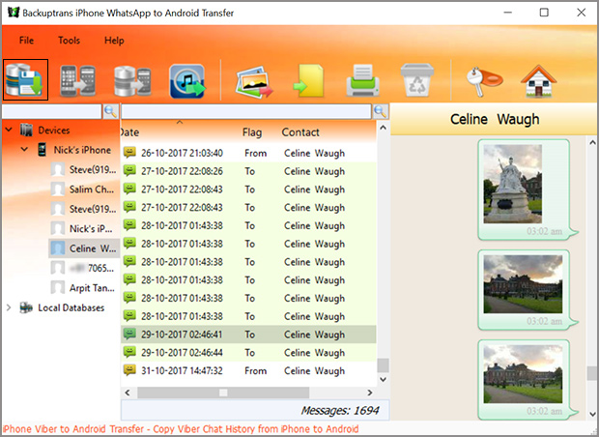Click the Local Databases label
Viewport: 599px width, 437px height.
tap(71, 307)
